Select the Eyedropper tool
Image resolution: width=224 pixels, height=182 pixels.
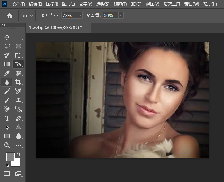coord(7,73)
